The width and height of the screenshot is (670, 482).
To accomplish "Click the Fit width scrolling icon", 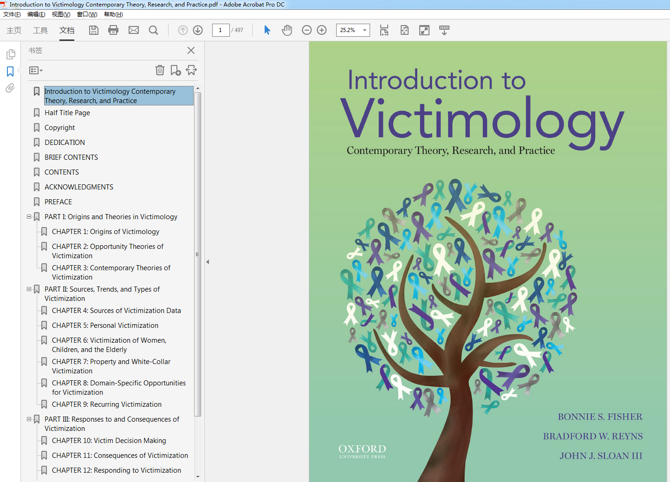I will pyautogui.click(x=384, y=30).
